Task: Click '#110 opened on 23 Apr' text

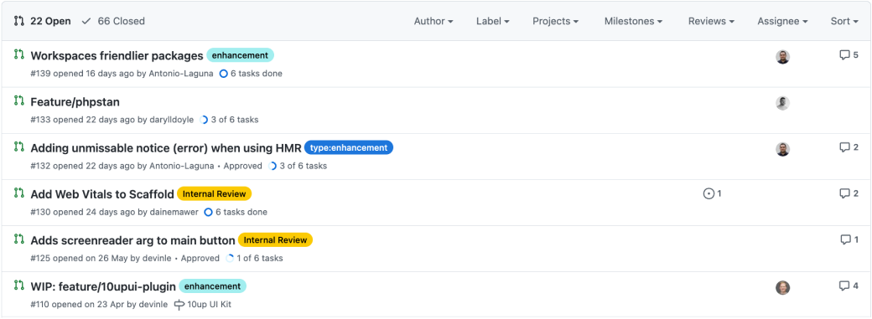Action: tap(77, 305)
